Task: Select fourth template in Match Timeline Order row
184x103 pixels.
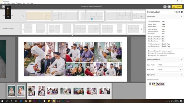Action: coord(113,29)
